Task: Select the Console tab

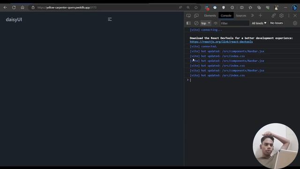Action: pyautogui.click(x=226, y=15)
